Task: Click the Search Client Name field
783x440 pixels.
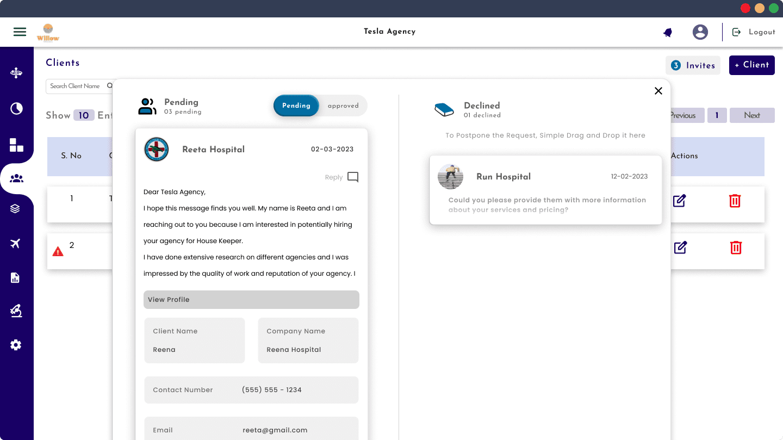Action: click(79, 86)
